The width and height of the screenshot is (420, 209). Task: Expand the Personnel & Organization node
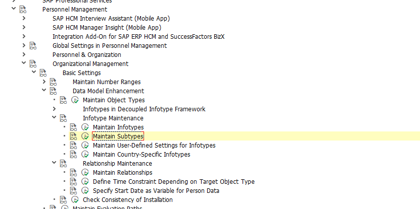tap(24, 54)
